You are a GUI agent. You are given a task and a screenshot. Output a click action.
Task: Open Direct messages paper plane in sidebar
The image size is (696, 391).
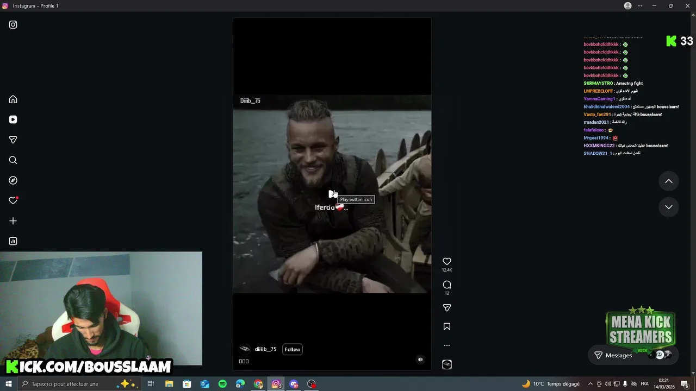pyautogui.click(x=13, y=140)
